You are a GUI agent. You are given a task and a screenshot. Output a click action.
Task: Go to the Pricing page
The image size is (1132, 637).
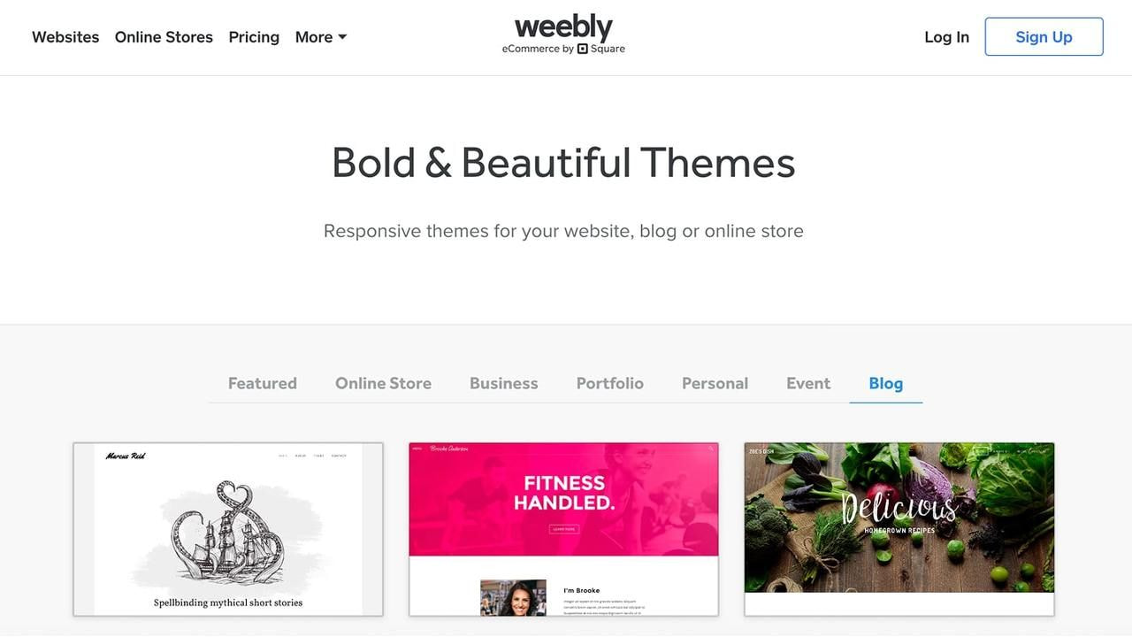254,37
